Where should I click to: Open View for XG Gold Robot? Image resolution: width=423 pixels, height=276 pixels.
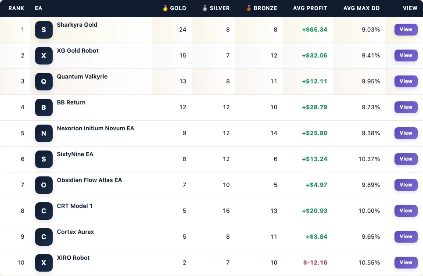(x=406, y=55)
